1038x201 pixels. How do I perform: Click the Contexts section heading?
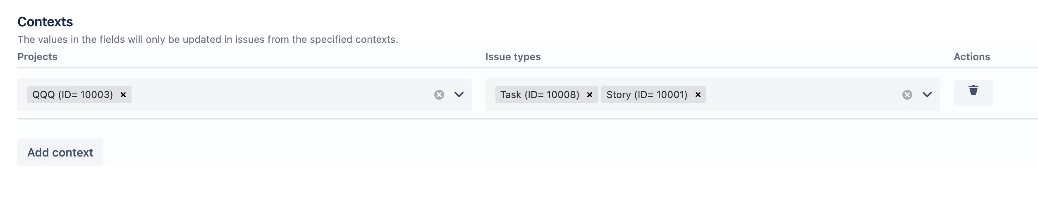[x=45, y=22]
